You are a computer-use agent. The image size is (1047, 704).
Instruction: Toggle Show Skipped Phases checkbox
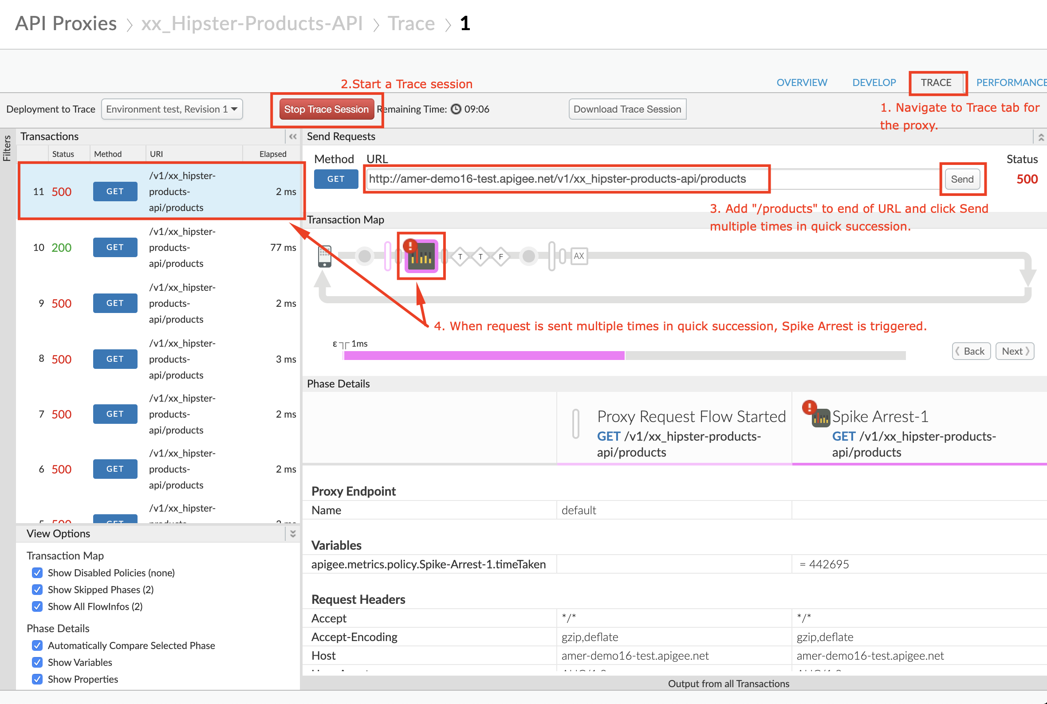click(x=37, y=590)
